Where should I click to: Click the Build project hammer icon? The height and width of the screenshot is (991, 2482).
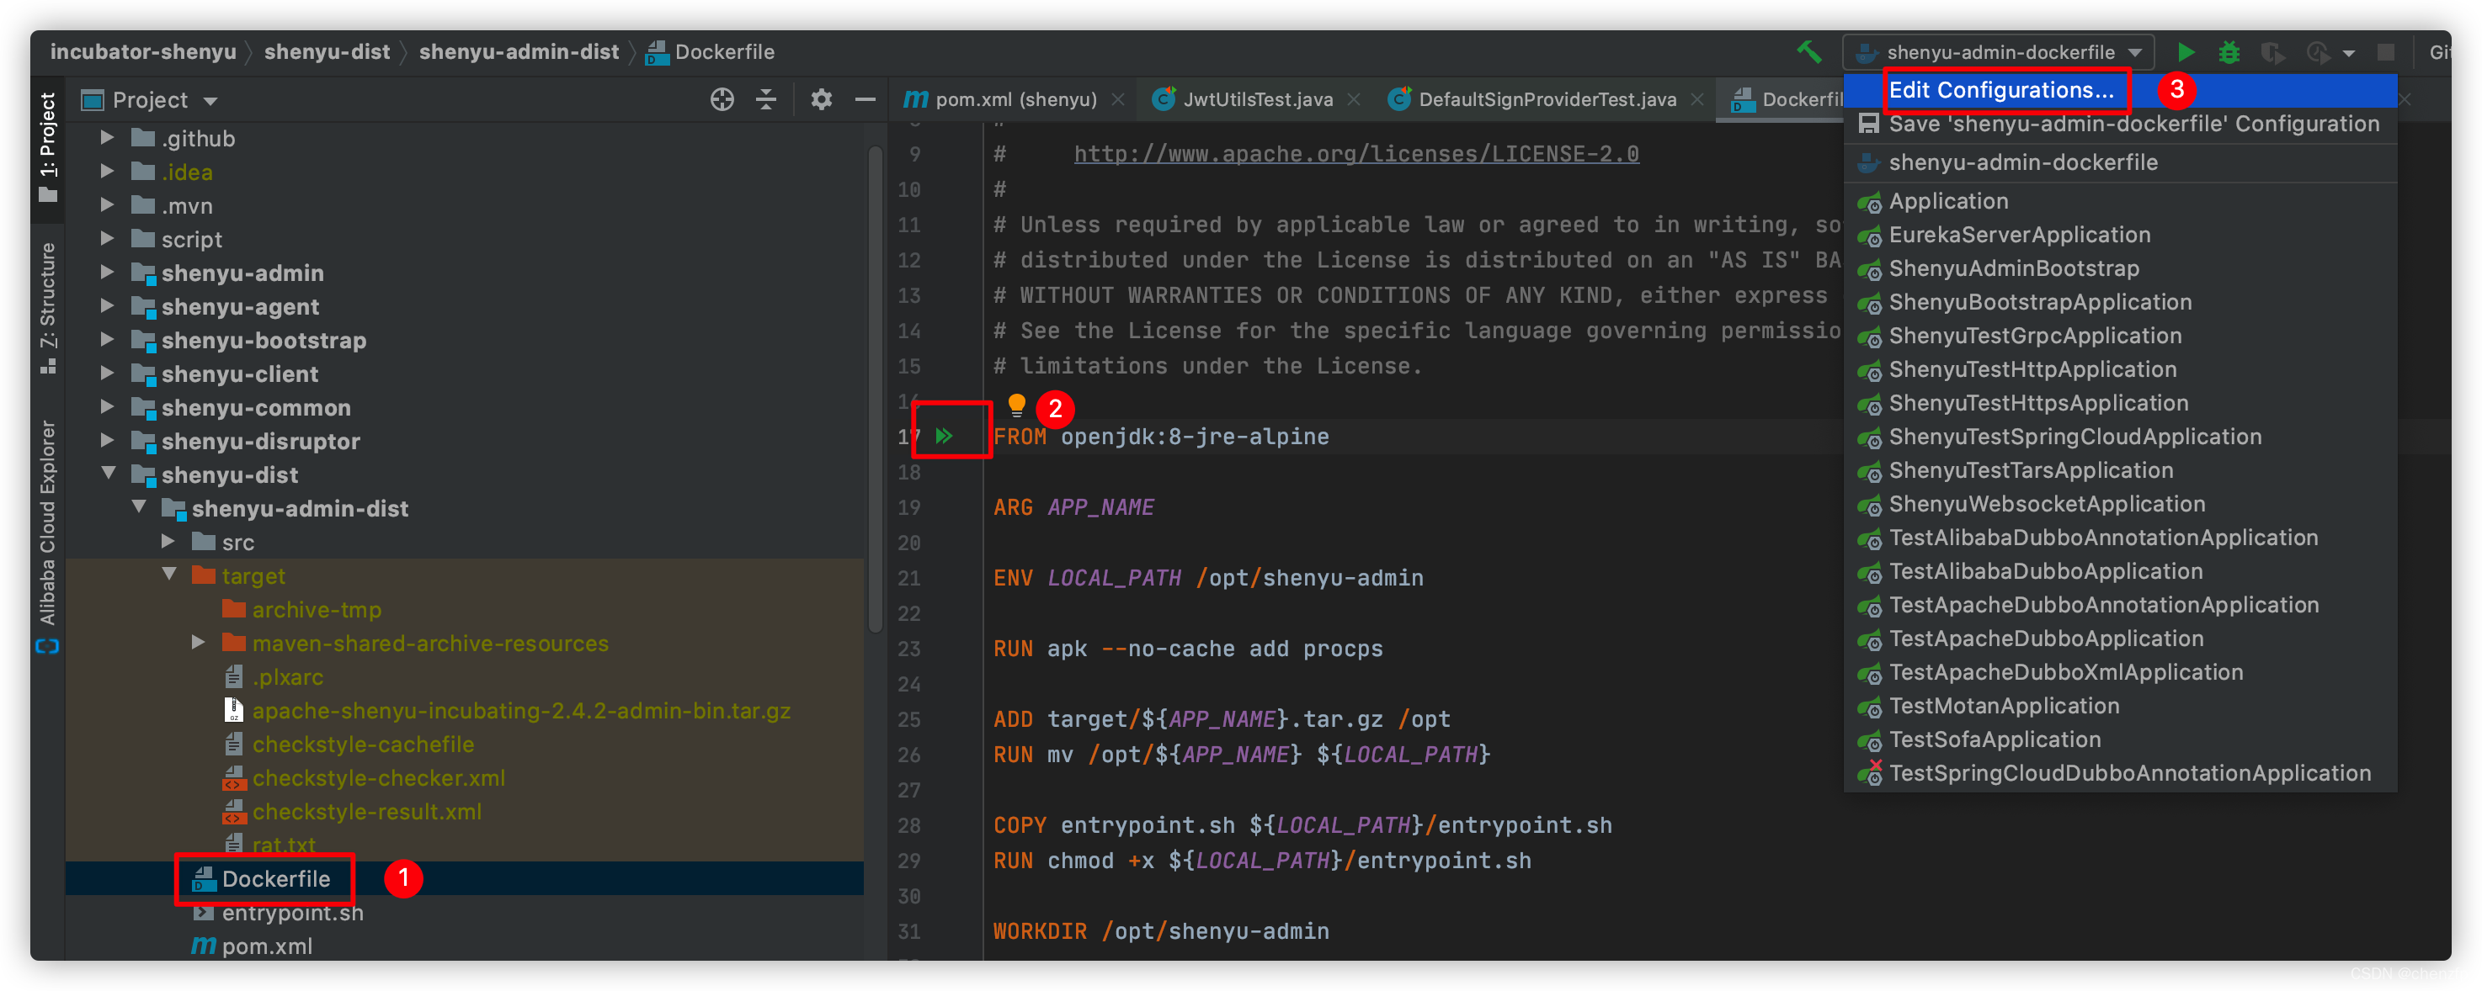tap(1808, 52)
